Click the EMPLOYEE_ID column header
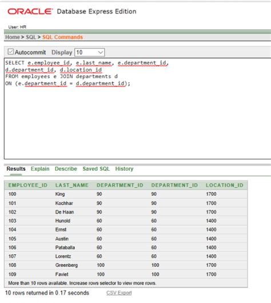Screen dimensions: 271x303 [28, 185]
